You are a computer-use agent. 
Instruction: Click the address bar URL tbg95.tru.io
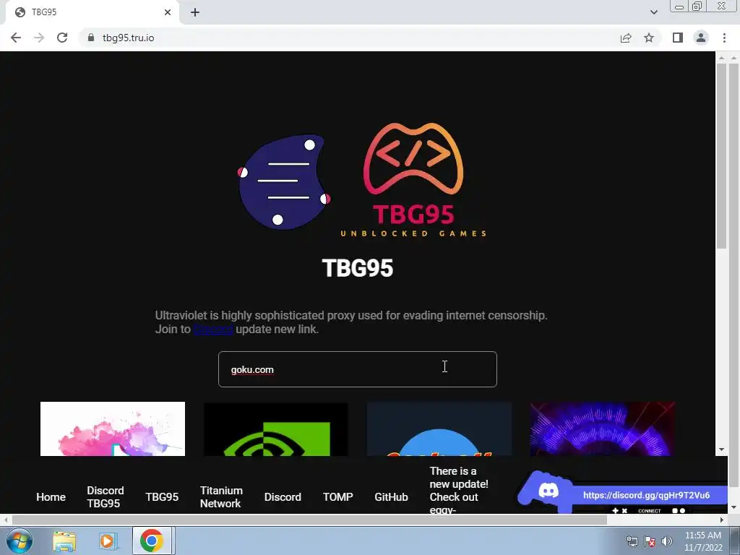(x=129, y=38)
